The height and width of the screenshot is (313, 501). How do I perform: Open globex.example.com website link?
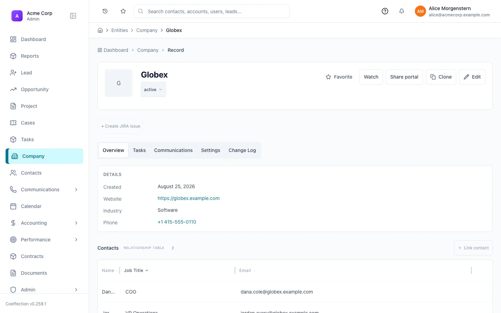[189, 198]
